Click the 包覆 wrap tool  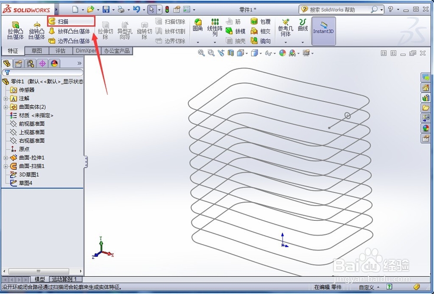coord(260,21)
